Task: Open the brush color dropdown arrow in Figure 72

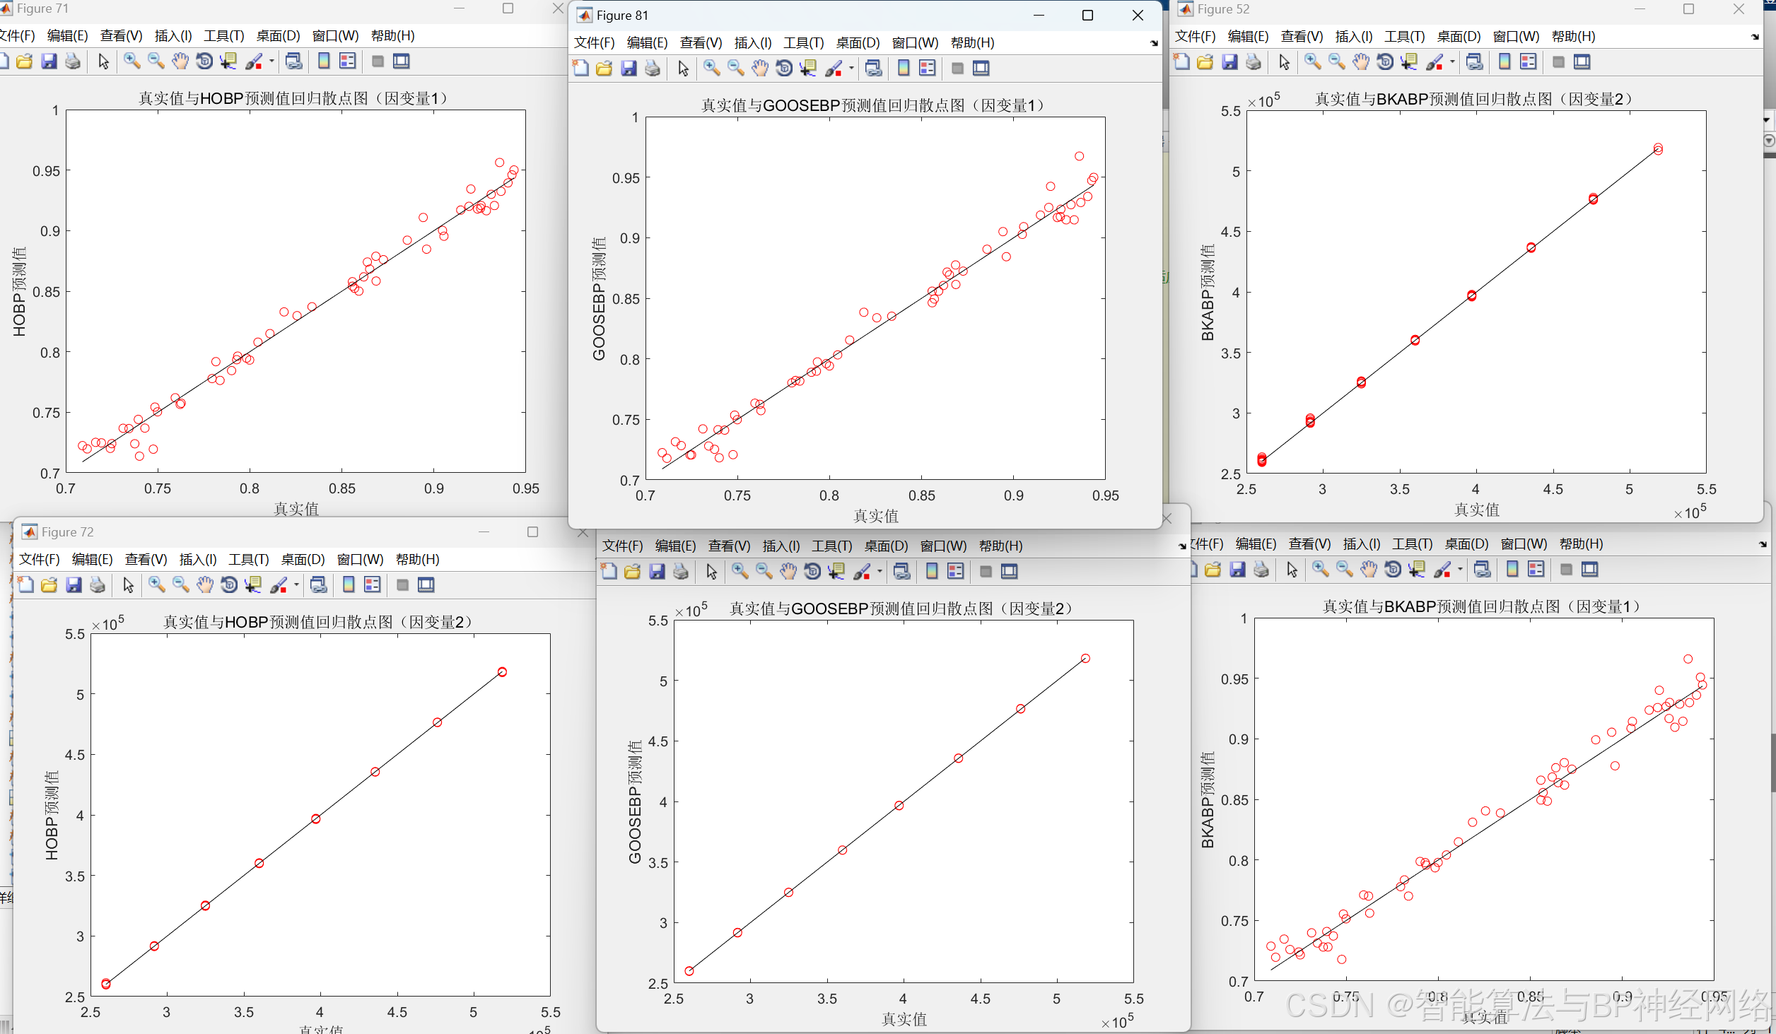Action: [x=296, y=585]
